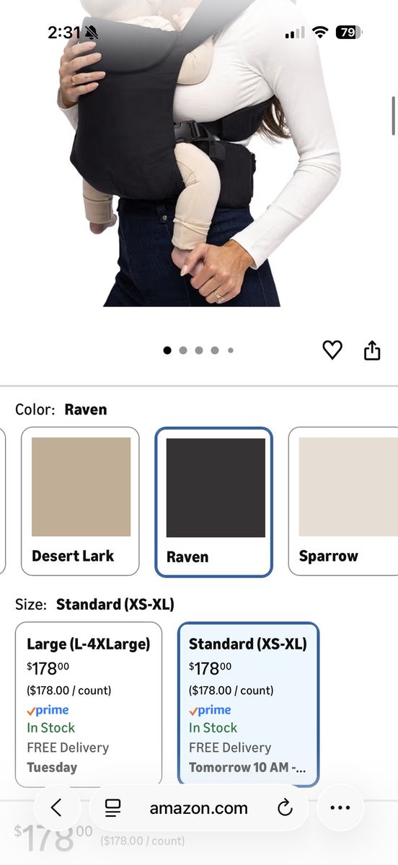Jump to second image carousel dot
The height and width of the screenshot is (865, 398).
pyautogui.click(x=183, y=350)
